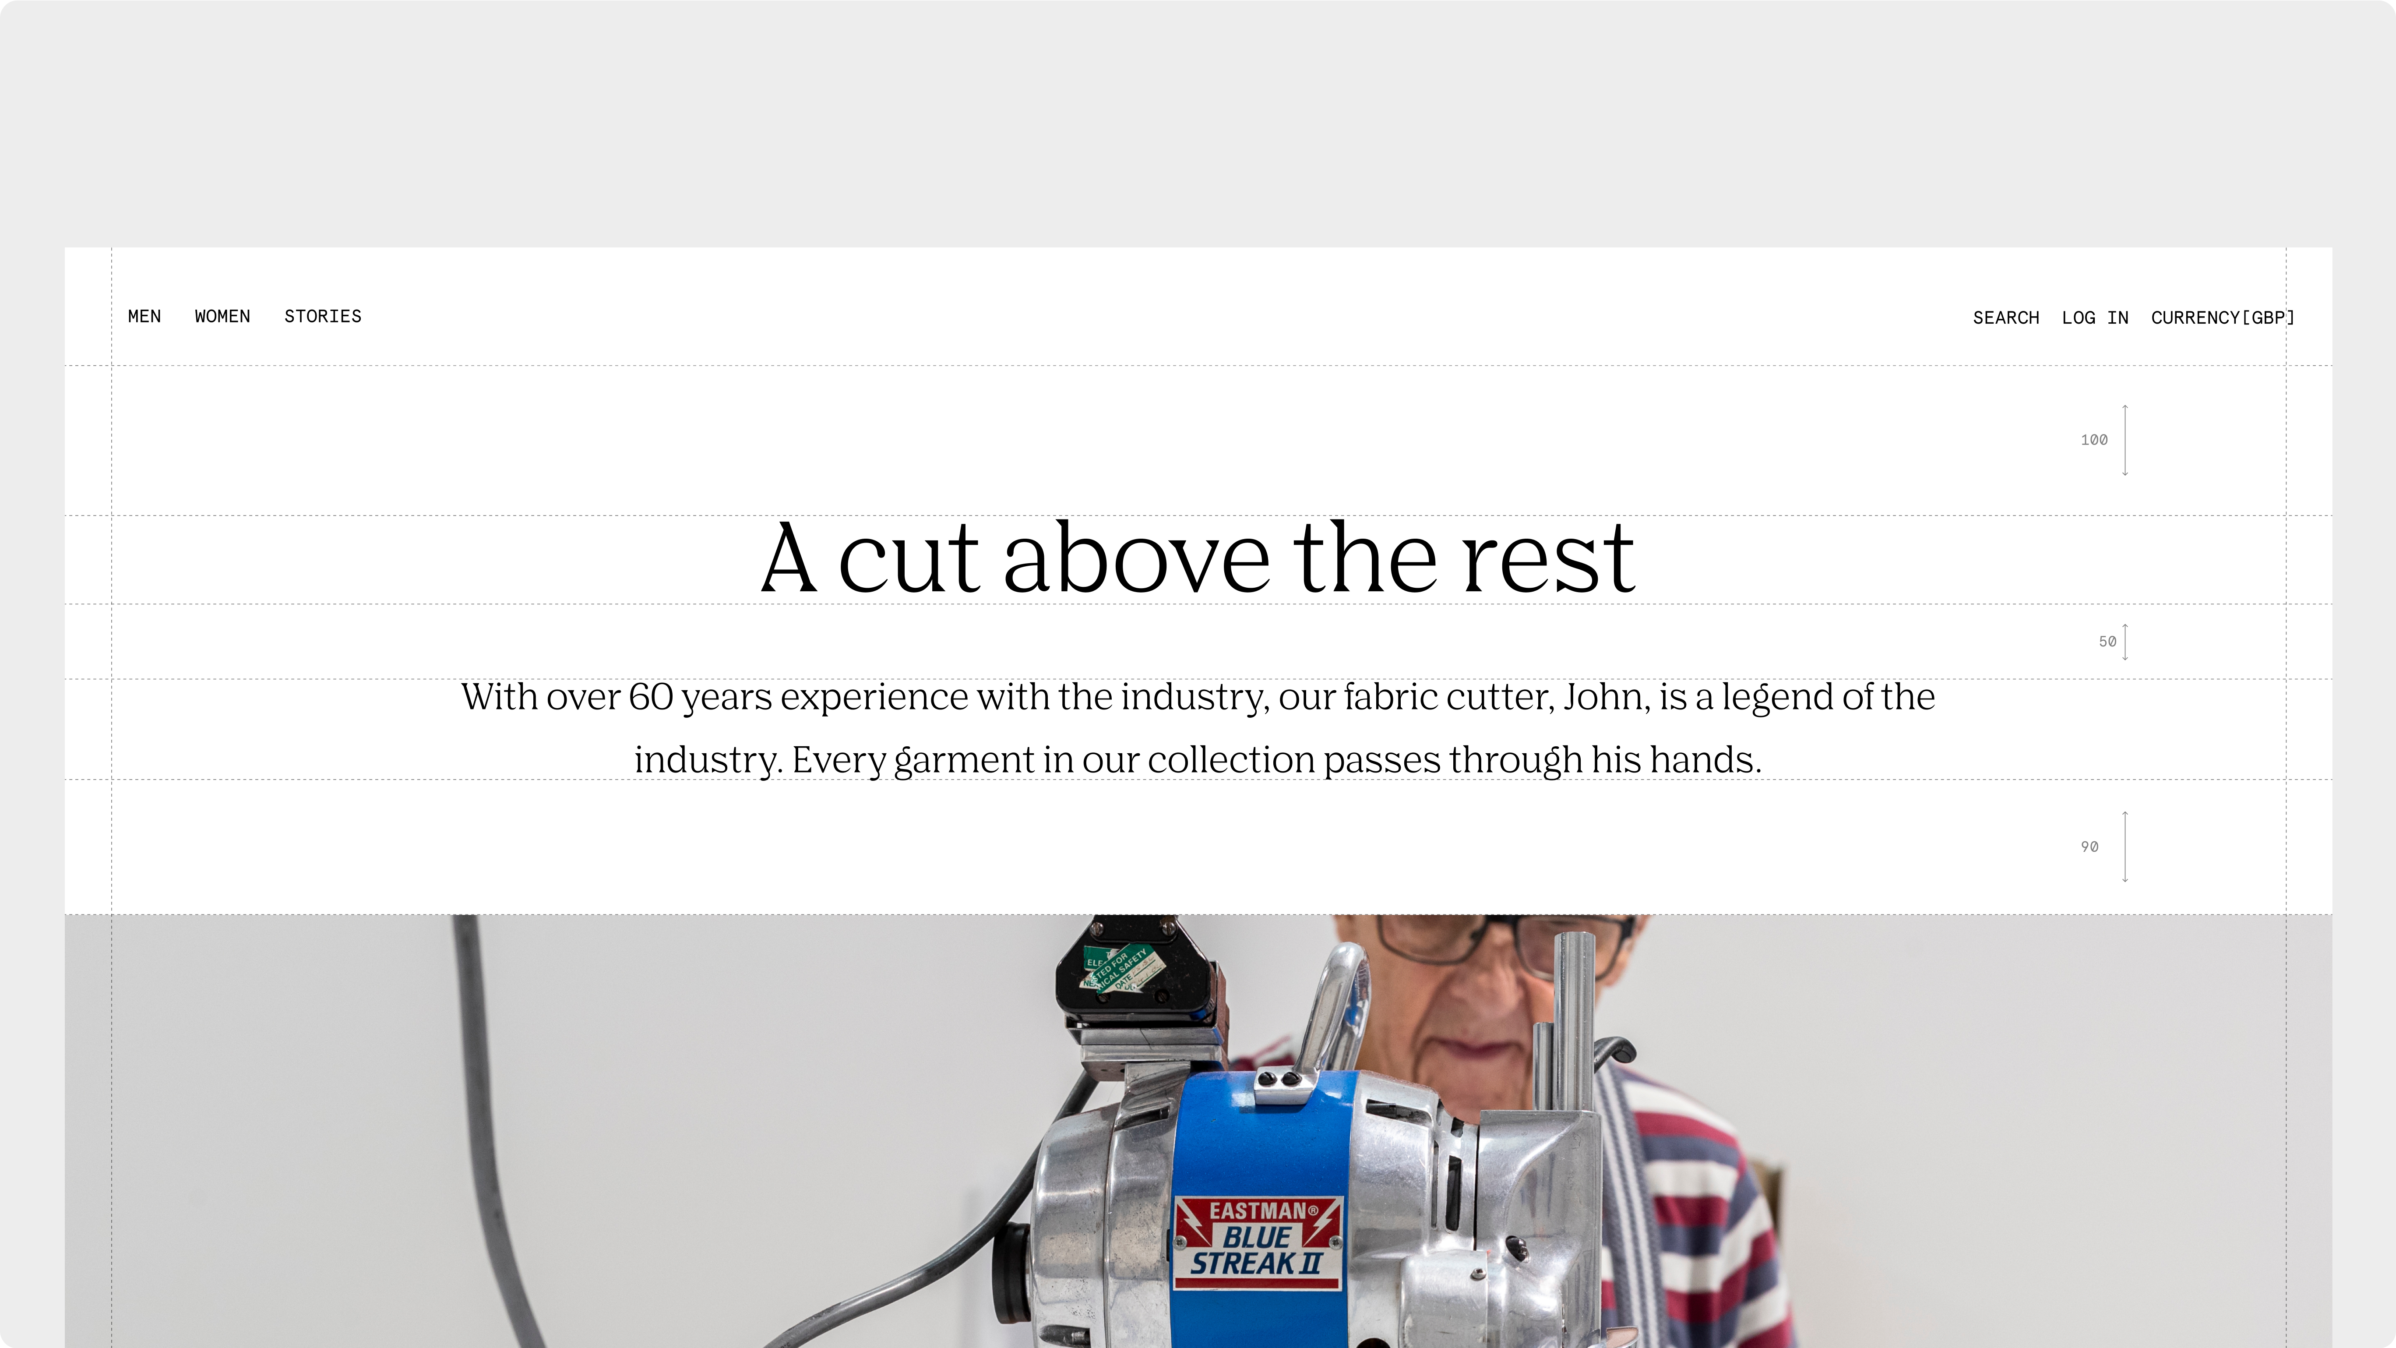Open the WOMEN navigation link
The height and width of the screenshot is (1348, 2396).
(x=222, y=316)
